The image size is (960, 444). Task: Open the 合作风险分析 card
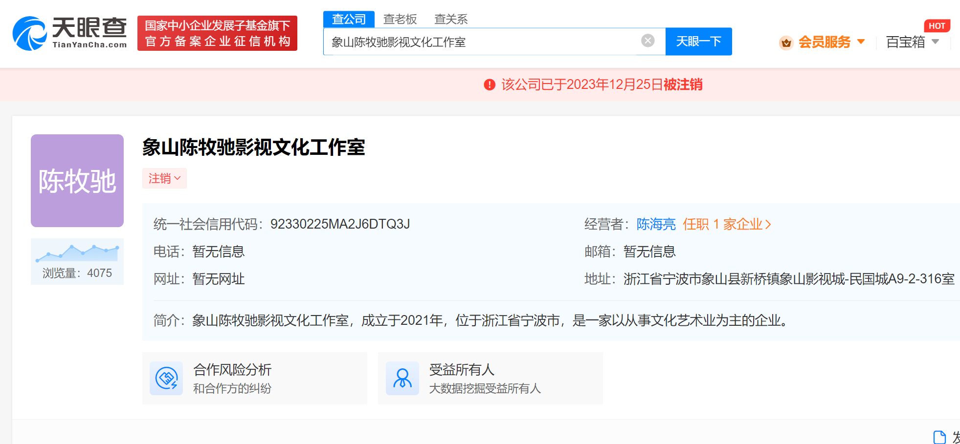254,378
